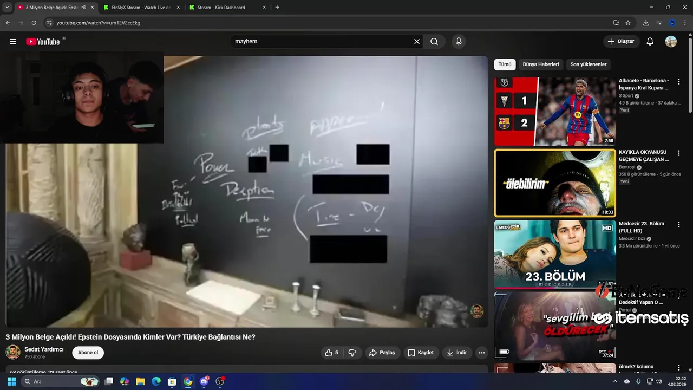Click the install app icon in address bar
Image resolution: width=693 pixels, height=390 pixels.
coord(616,23)
